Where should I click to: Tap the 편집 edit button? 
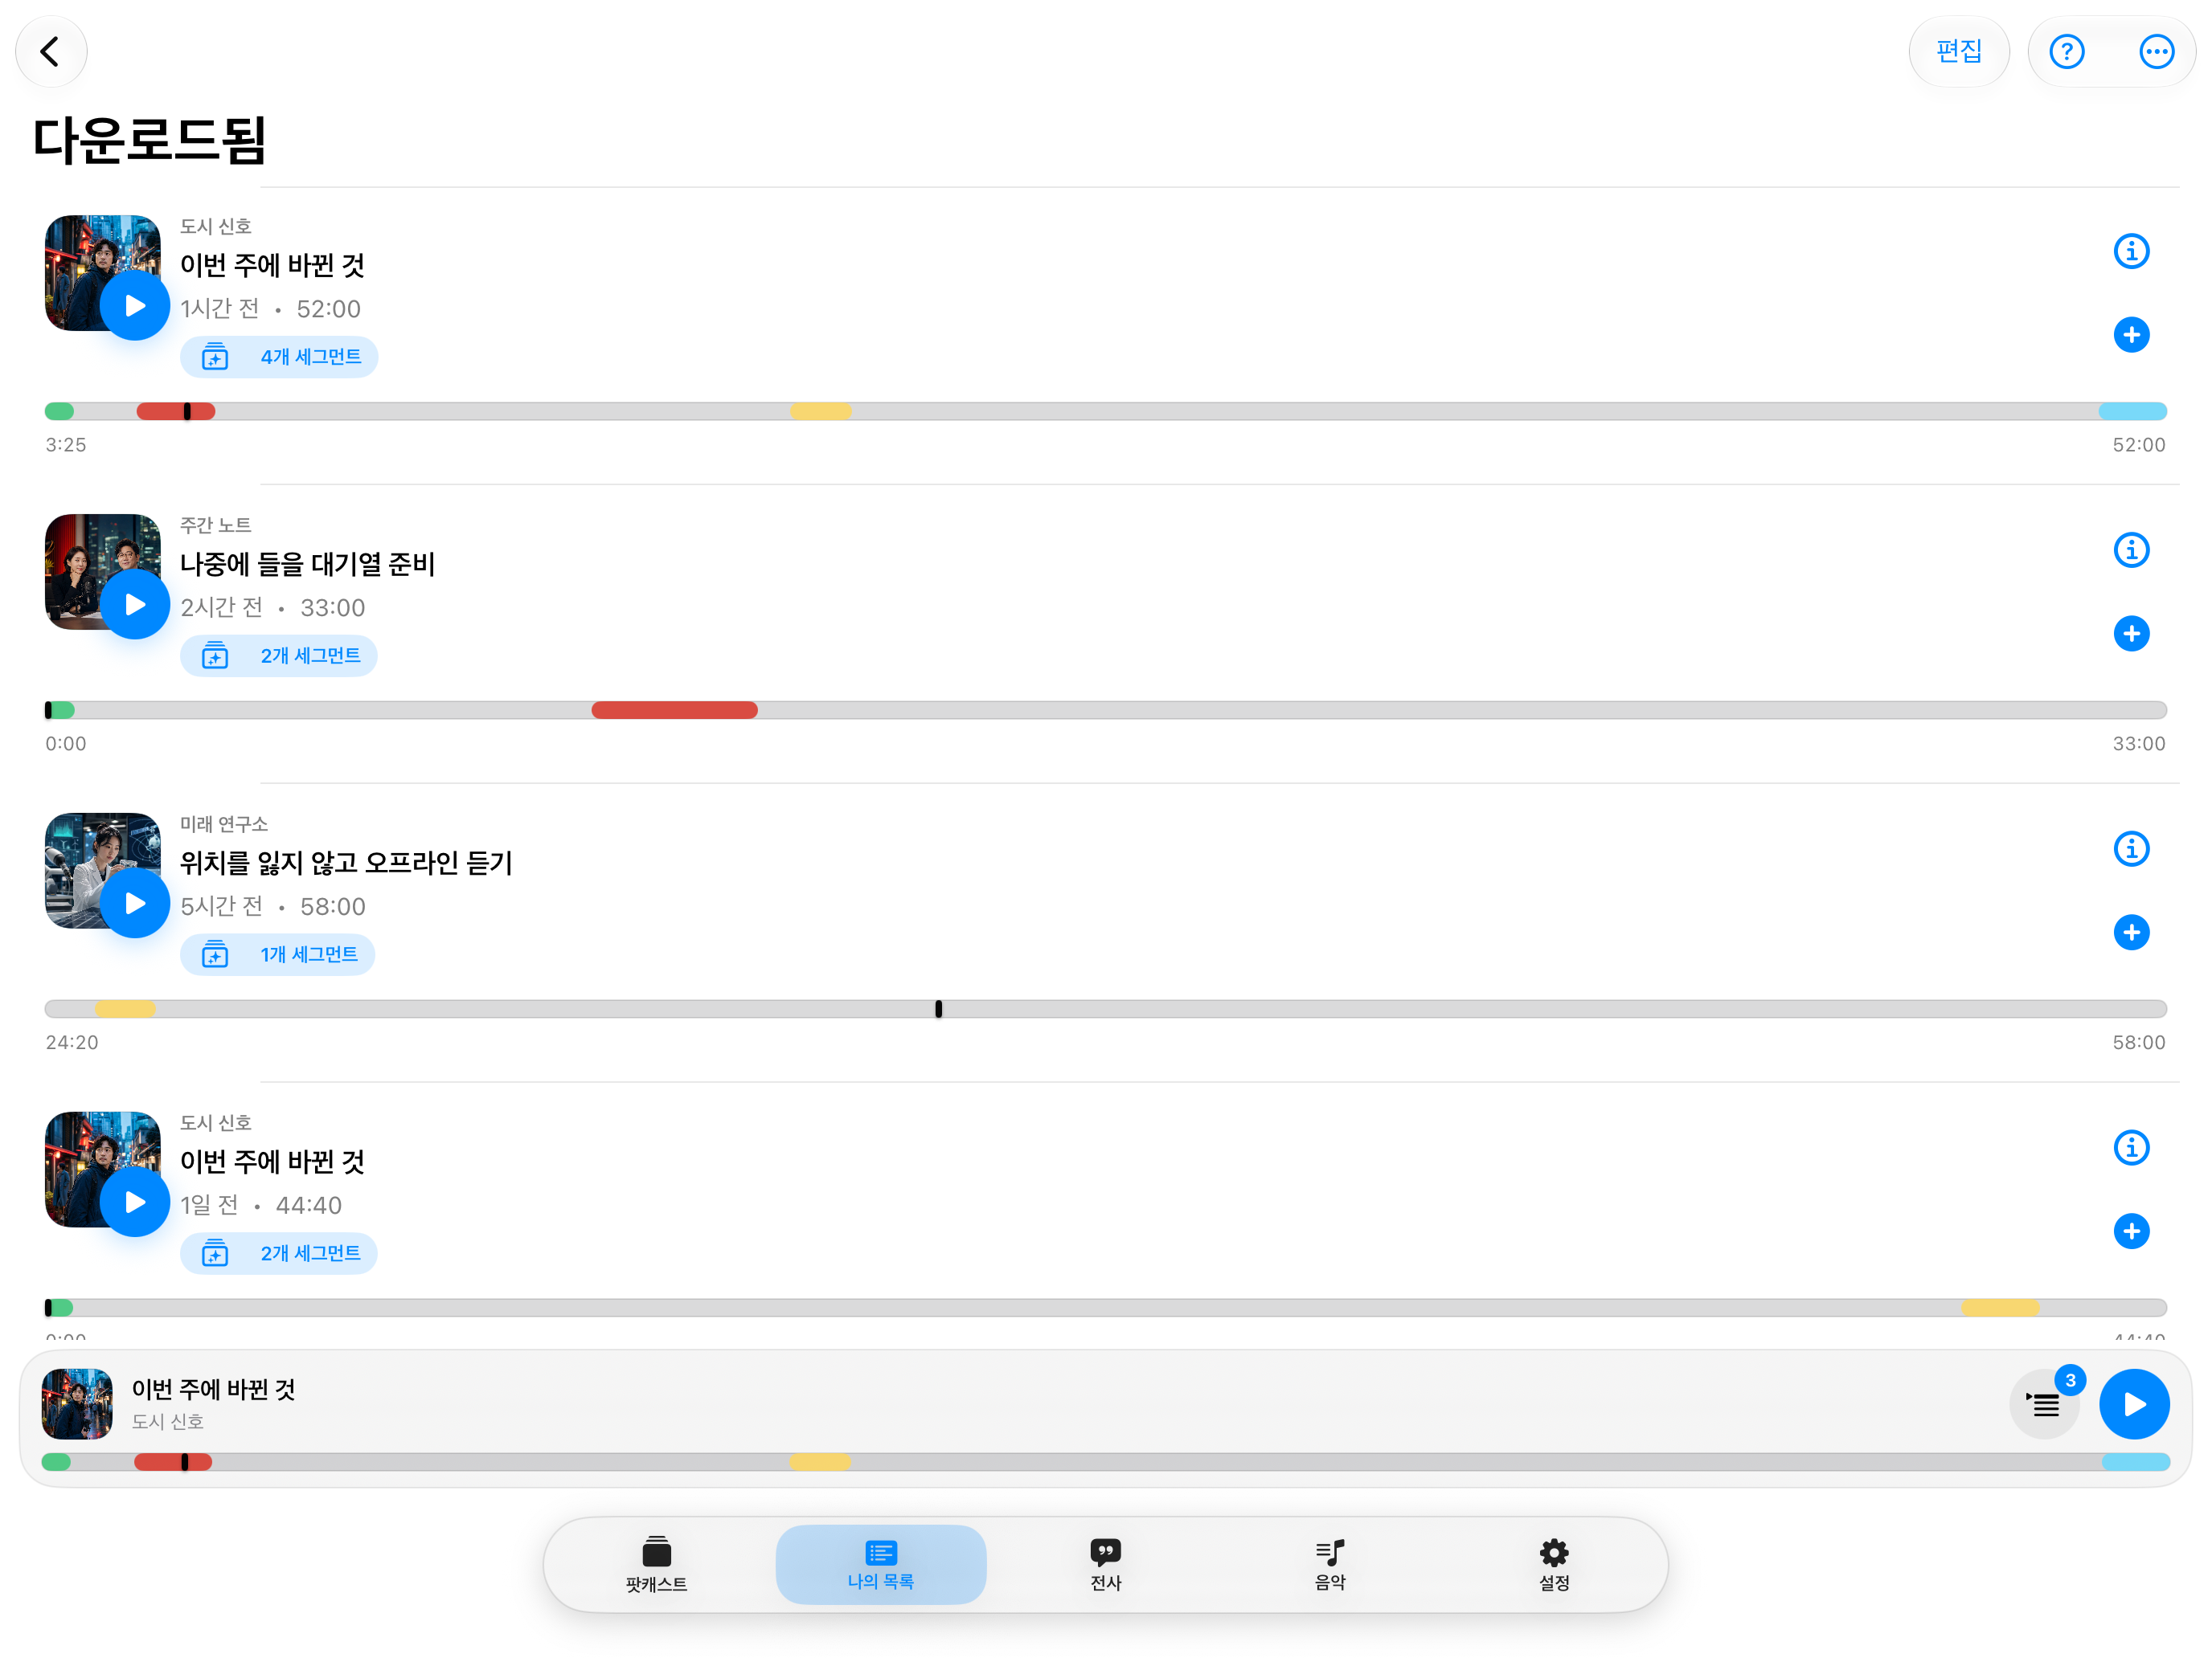[1958, 51]
